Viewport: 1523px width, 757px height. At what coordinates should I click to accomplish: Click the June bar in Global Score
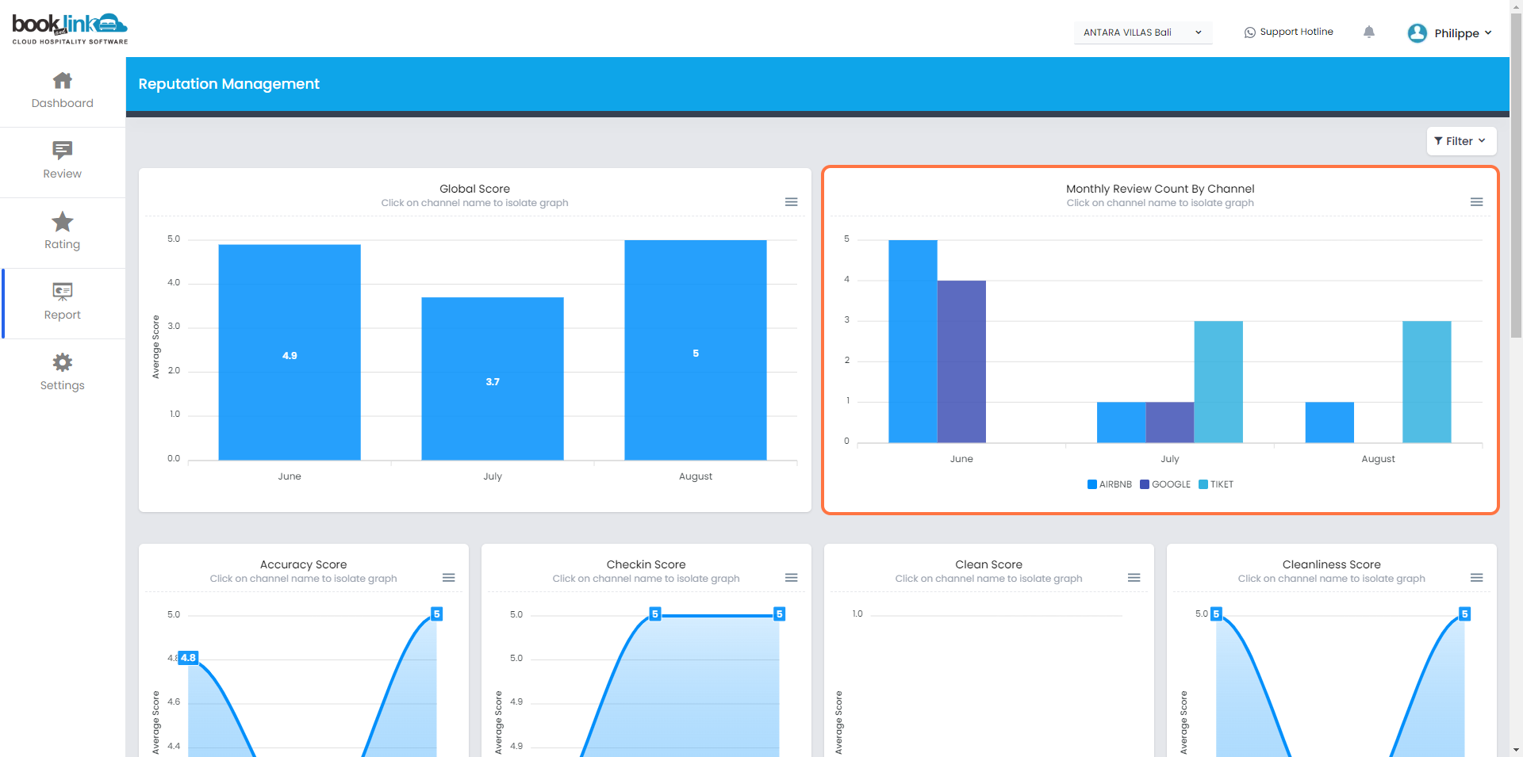pos(290,352)
